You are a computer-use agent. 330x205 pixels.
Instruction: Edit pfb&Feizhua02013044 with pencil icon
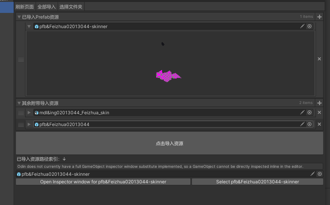coord(302,124)
